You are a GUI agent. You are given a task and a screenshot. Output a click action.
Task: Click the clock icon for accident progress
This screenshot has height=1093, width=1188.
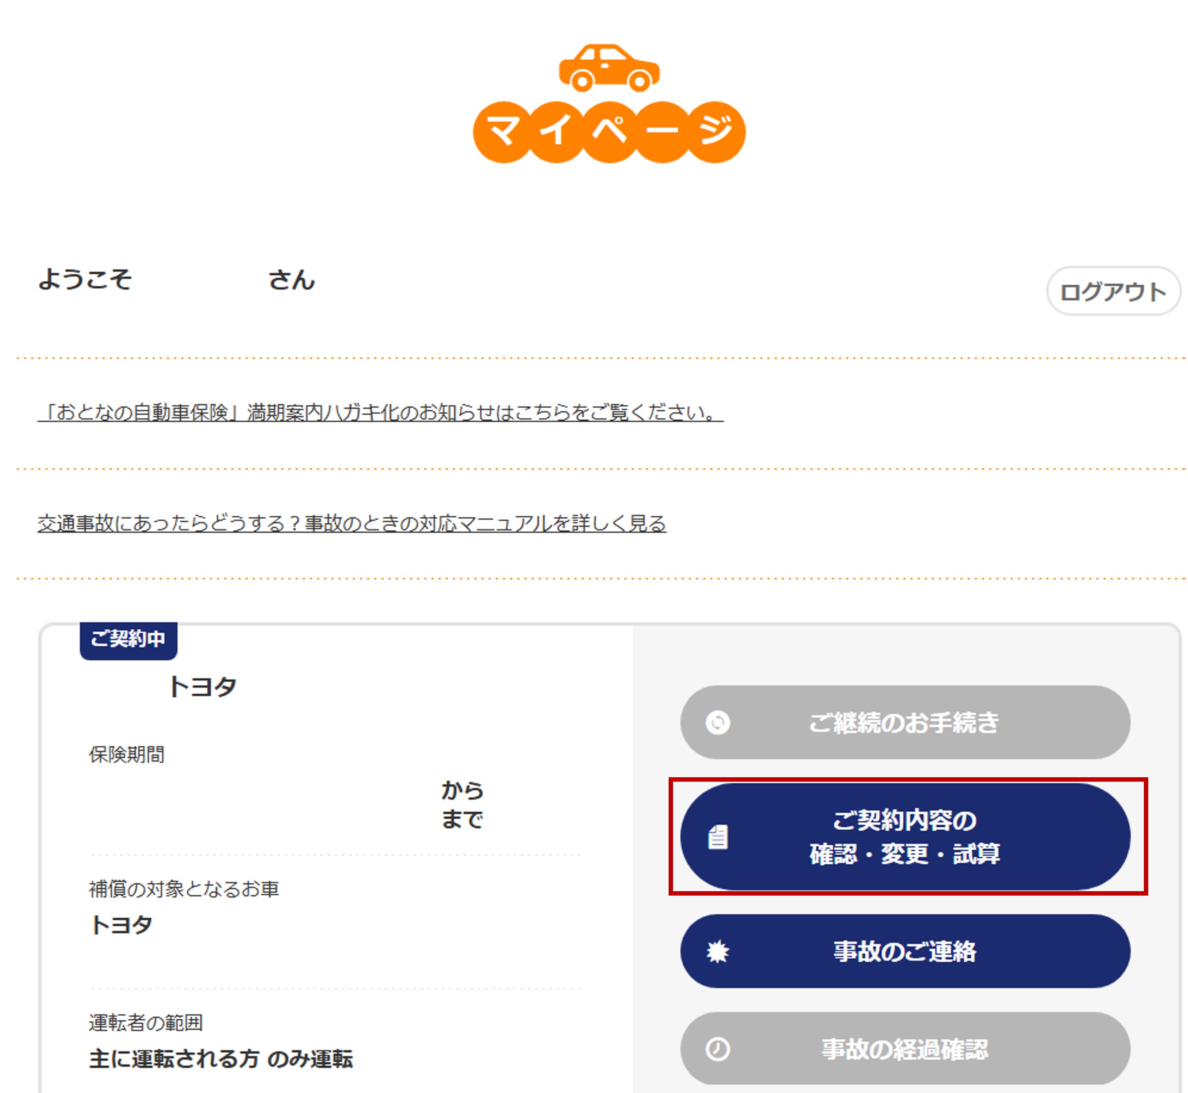717,1049
